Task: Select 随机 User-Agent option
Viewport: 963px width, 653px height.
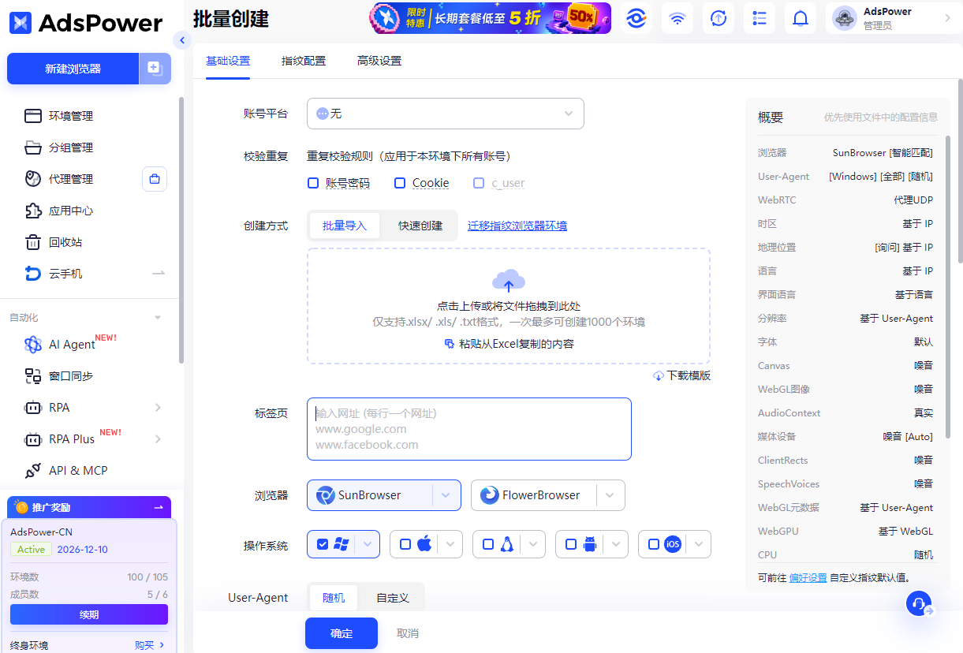Action: click(334, 598)
